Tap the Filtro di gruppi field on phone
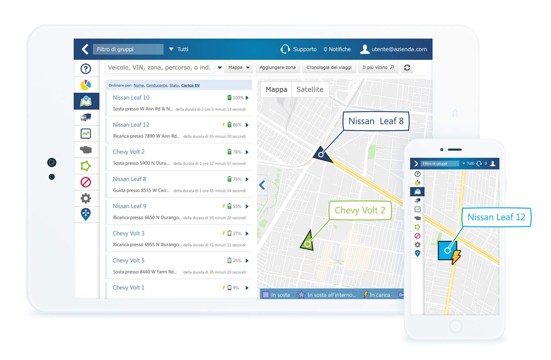This screenshot has height=360, width=551. pos(439,163)
